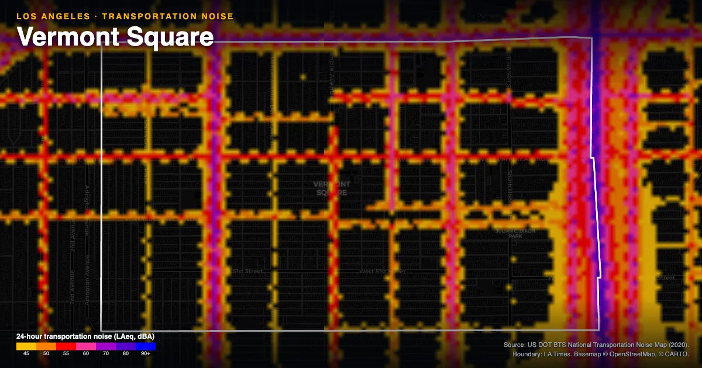
Task: Click the "VERMONT SQUARE" map label
Action: point(333,188)
